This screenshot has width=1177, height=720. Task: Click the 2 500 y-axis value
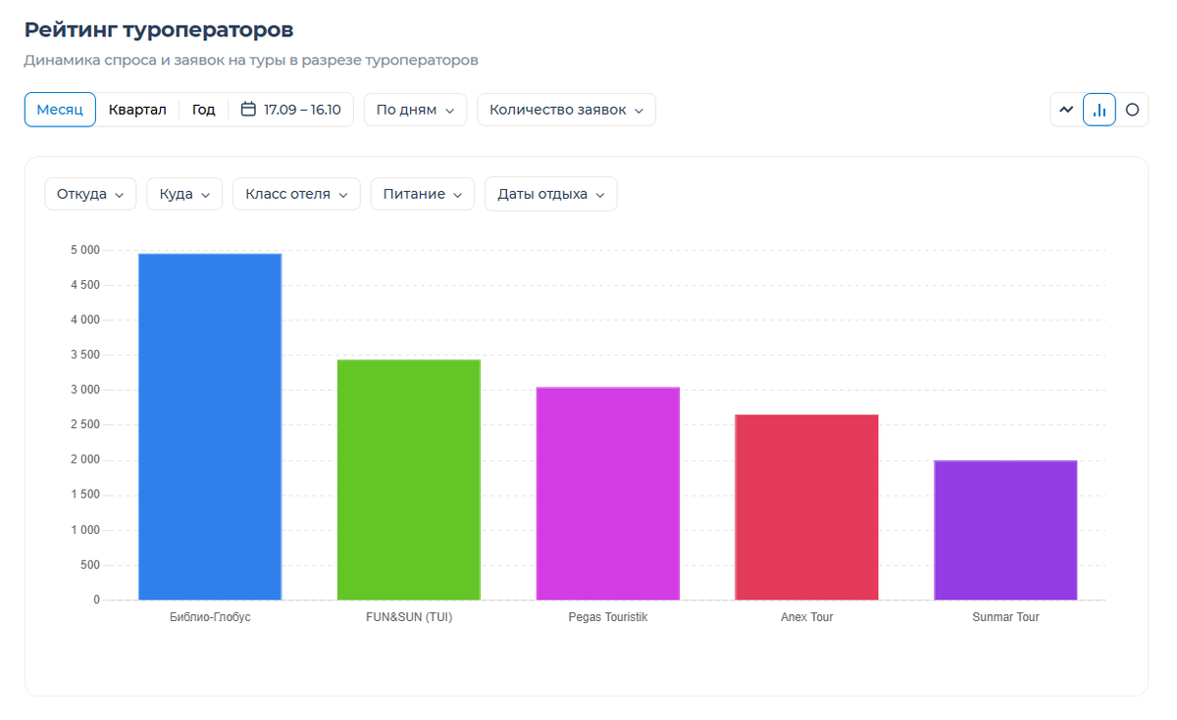tap(84, 425)
